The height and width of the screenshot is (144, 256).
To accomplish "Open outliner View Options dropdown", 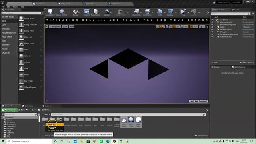I will 247,62.
